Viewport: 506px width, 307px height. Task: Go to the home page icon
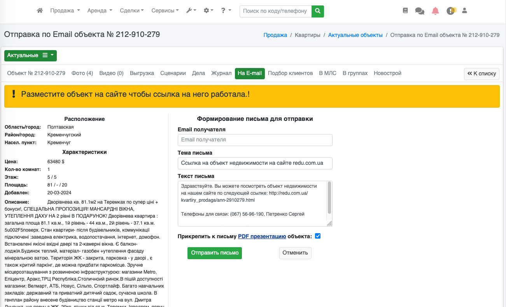click(x=40, y=11)
